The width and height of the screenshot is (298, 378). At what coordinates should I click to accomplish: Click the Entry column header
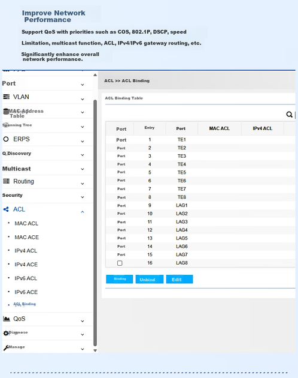[150, 128]
